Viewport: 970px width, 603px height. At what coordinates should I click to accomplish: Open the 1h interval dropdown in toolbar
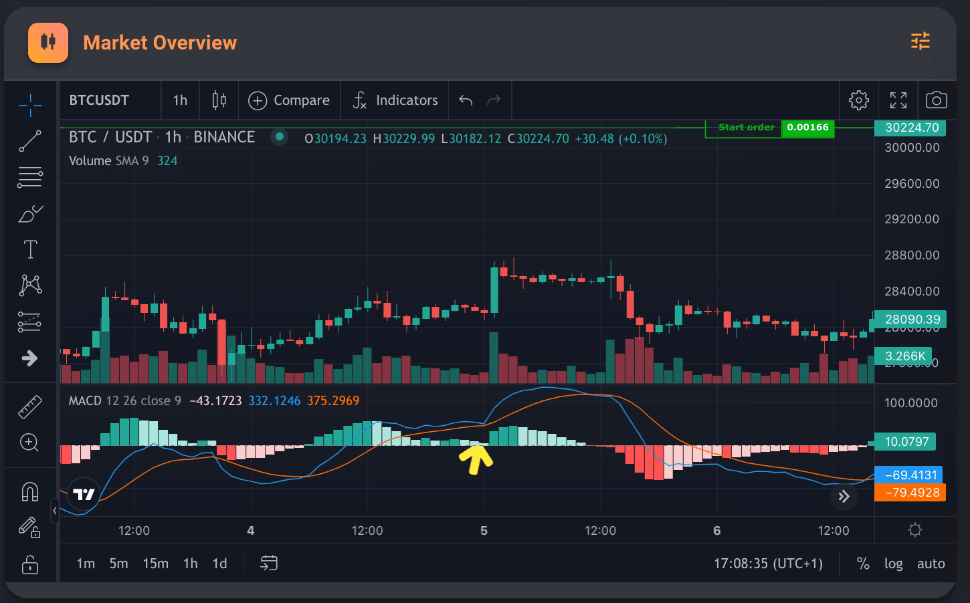coord(180,100)
